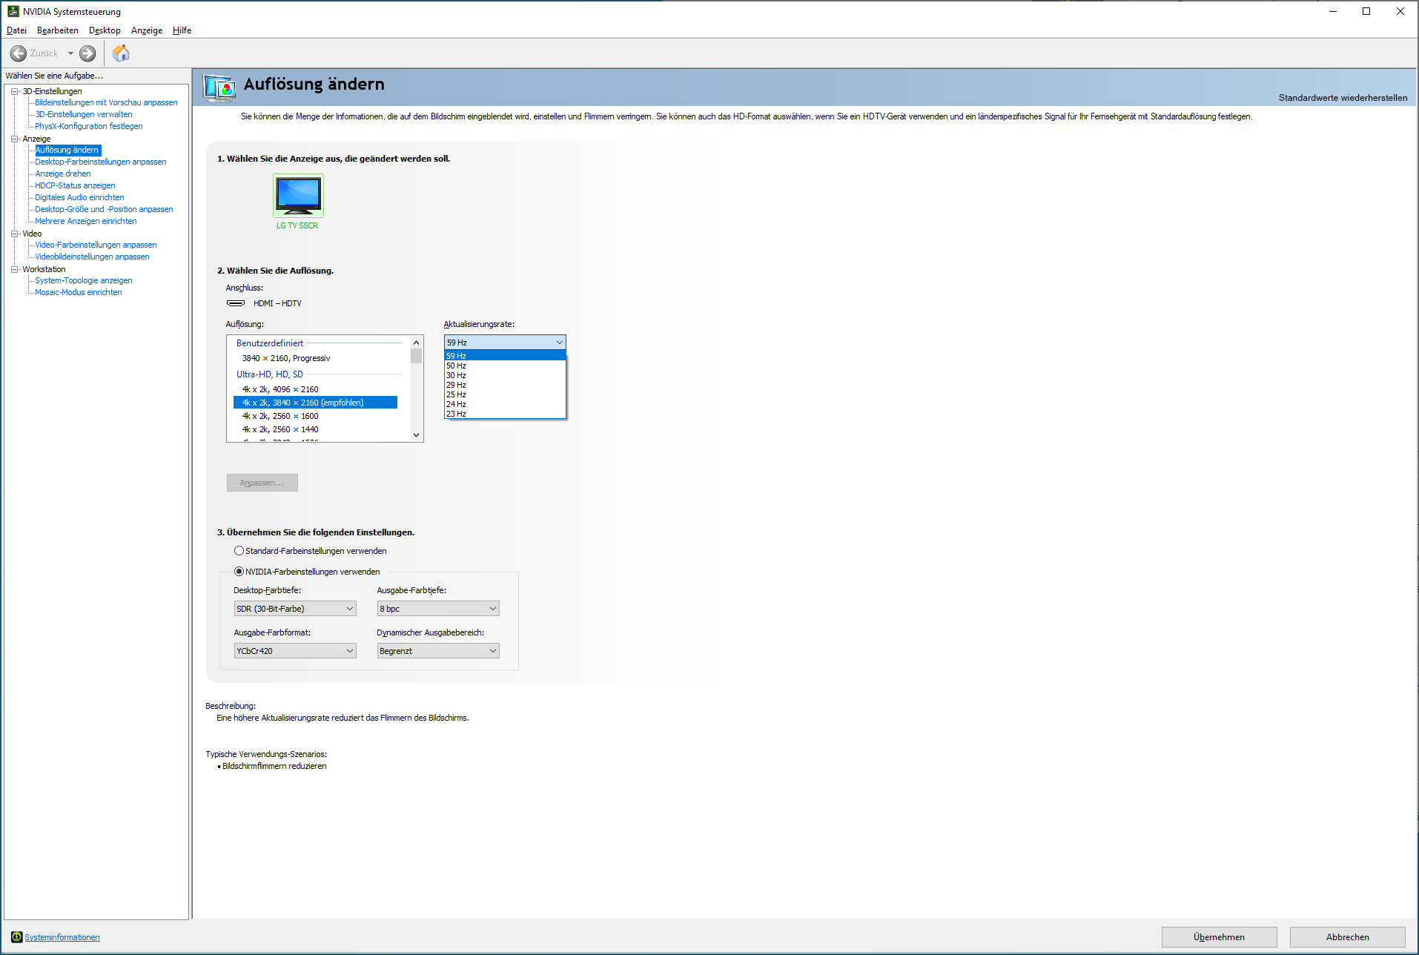Open Mehrere Anzeigen einrichten
1419x955 pixels.
tap(86, 221)
